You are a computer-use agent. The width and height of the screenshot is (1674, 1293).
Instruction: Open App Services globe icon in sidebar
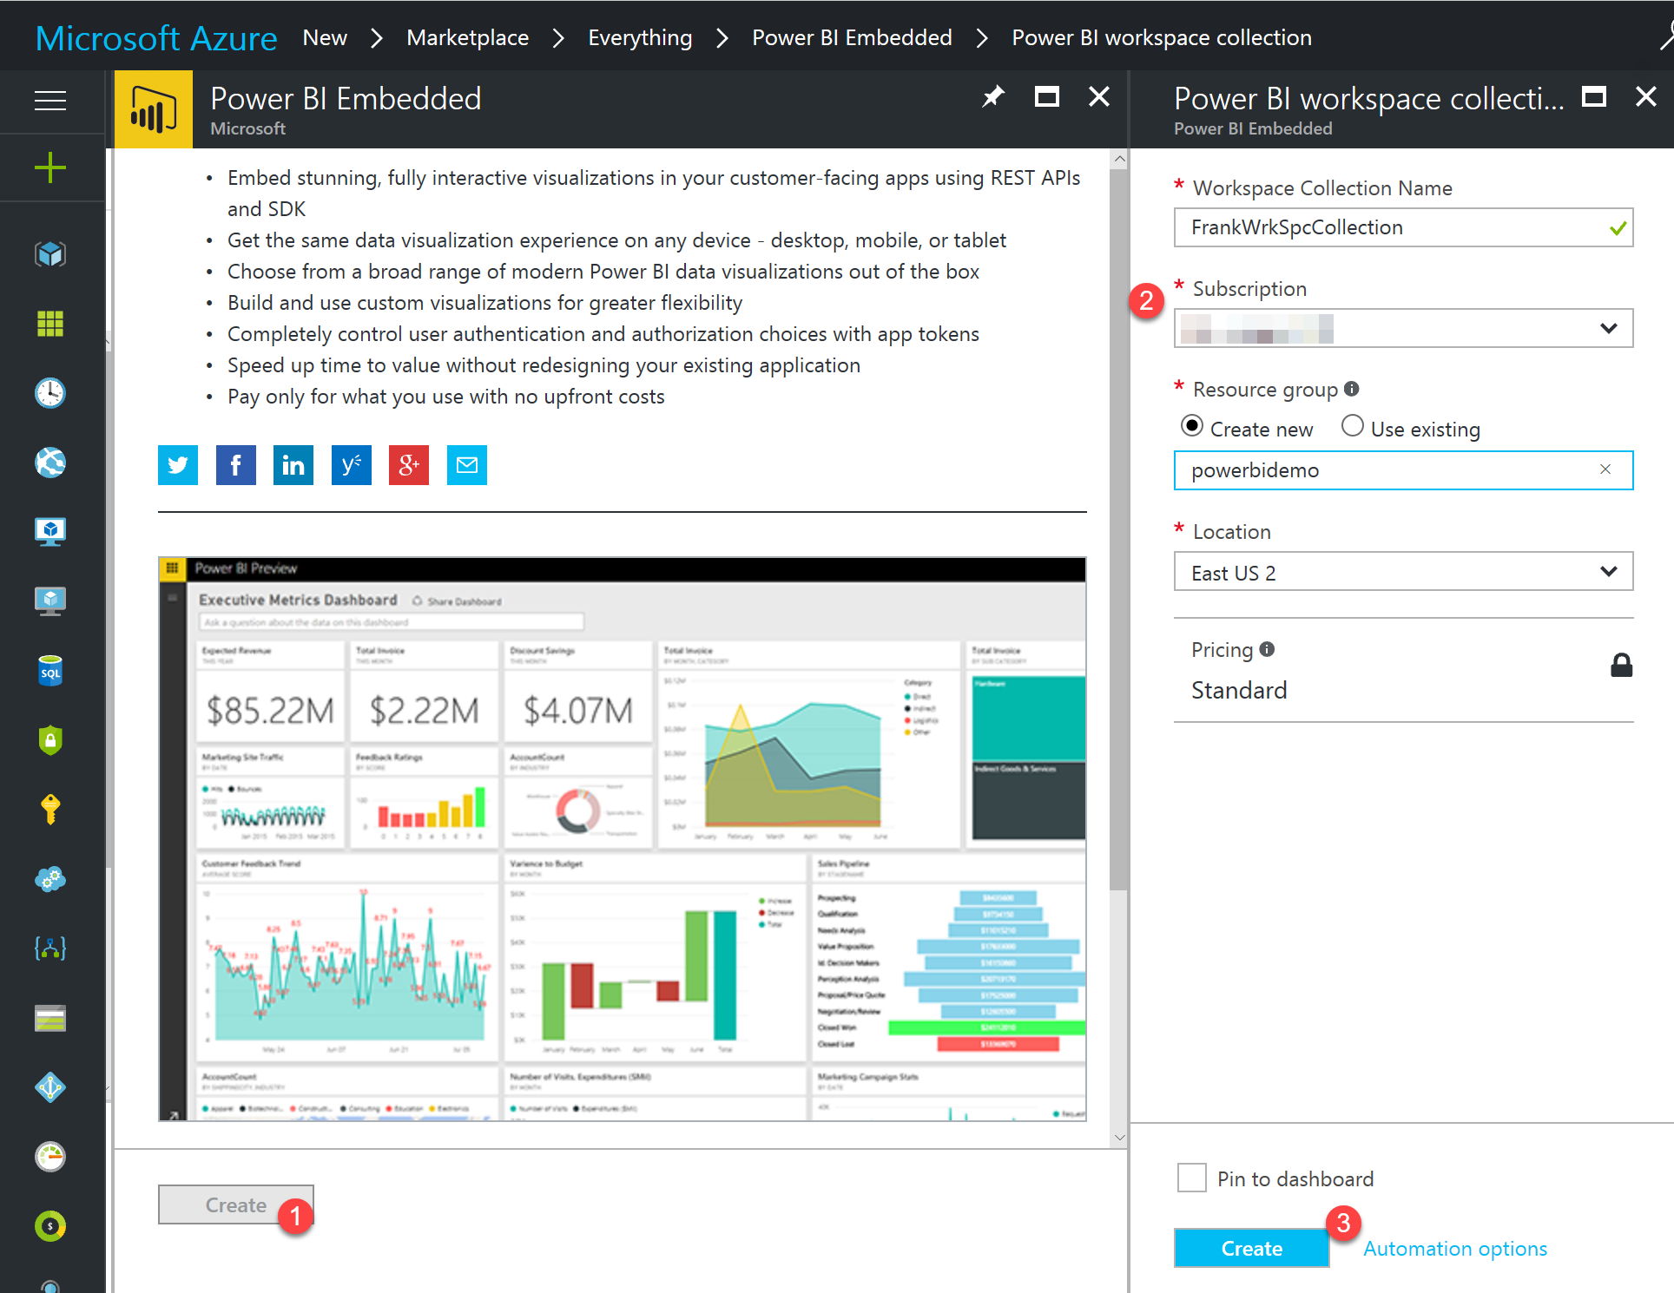coord(50,463)
